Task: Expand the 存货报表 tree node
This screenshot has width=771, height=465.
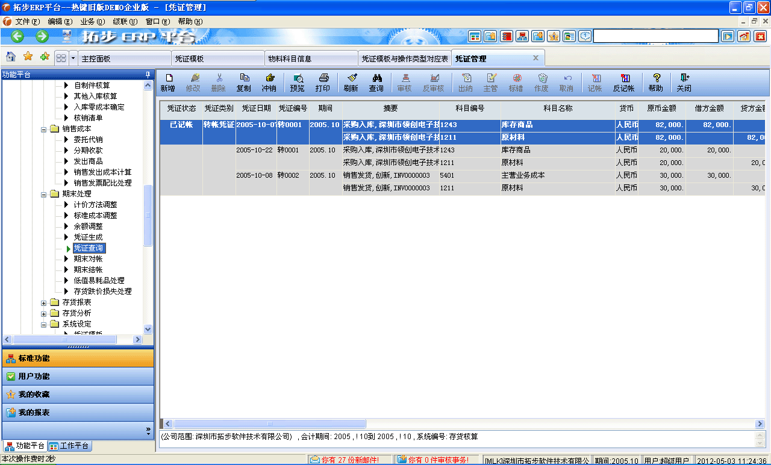Action: (42, 303)
